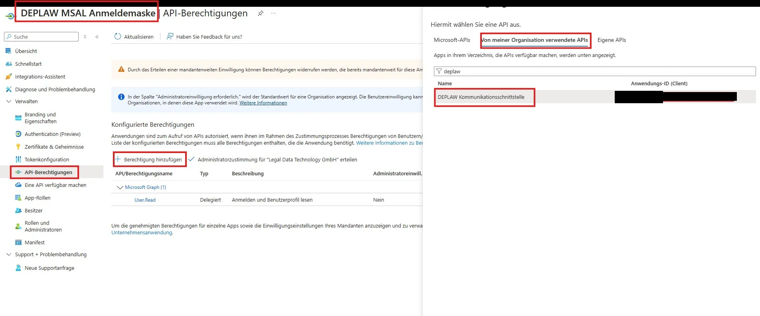Focus the deplaw API filter field
The image size is (760, 316).
coord(595,71)
